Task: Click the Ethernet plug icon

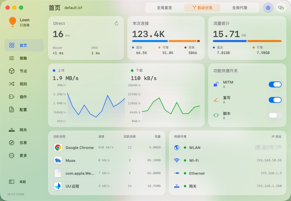Action: (177, 173)
